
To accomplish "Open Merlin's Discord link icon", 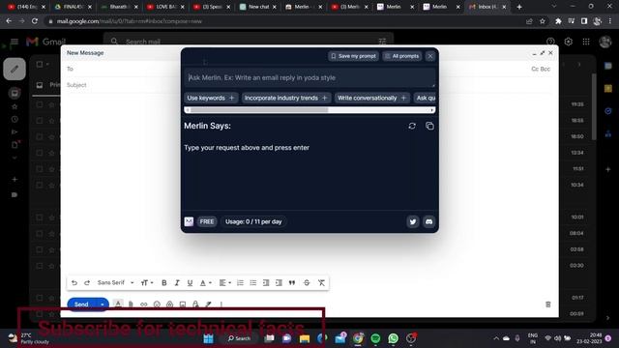I will point(429,221).
